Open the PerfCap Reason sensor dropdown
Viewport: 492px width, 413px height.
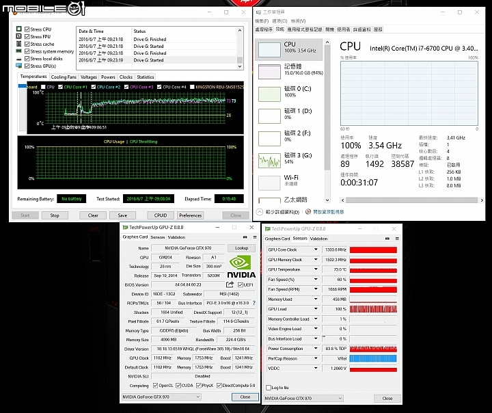[316, 359]
